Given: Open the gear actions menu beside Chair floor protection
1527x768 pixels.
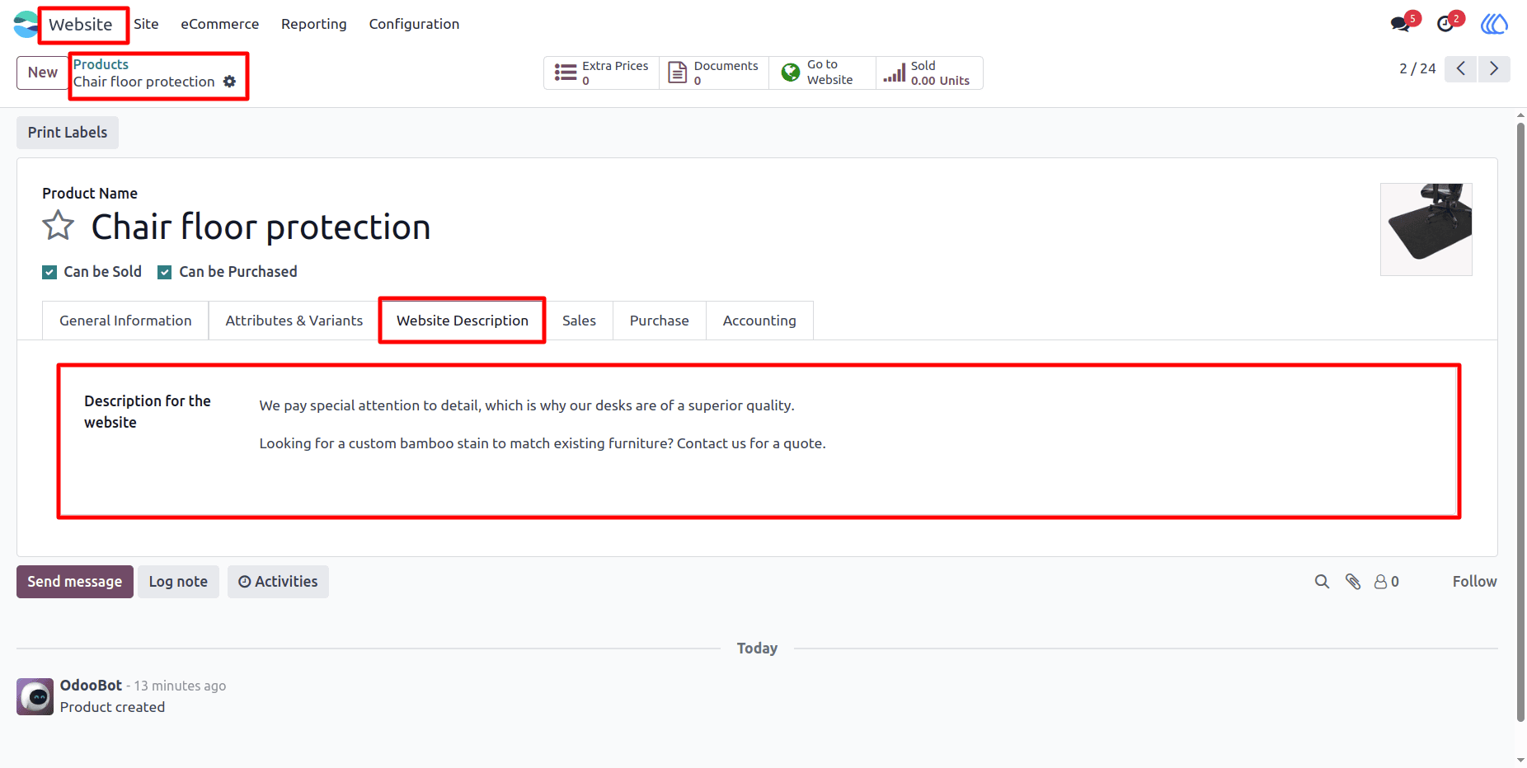Looking at the screenshot, I should point(230,82).
